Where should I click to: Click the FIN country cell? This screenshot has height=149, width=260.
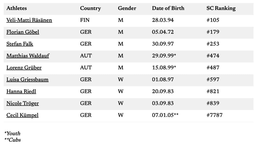[85, 20]
